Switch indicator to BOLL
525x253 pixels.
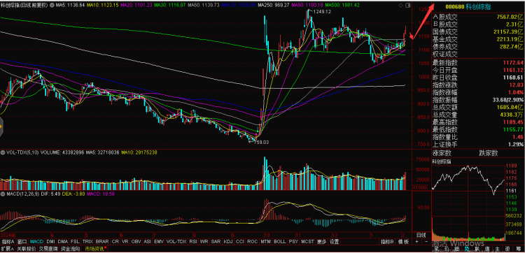(279, 242)
